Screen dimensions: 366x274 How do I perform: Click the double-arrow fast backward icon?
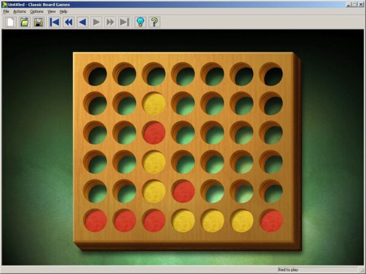click(68, 23)
